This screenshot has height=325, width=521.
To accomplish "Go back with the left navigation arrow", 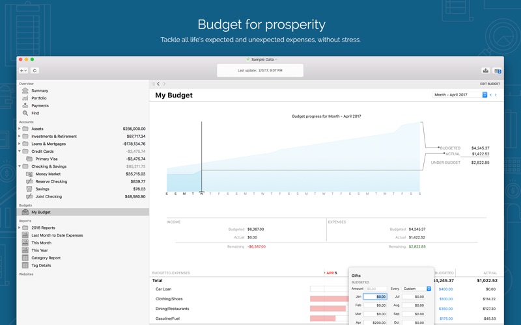I will [158, 84].
